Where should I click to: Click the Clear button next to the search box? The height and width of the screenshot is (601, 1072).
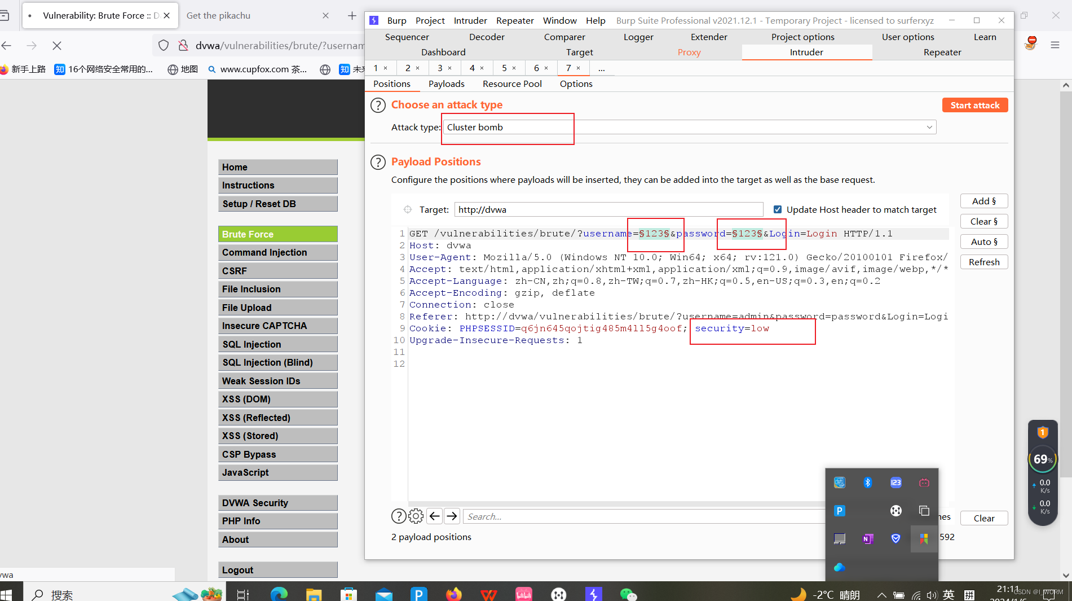984,518
